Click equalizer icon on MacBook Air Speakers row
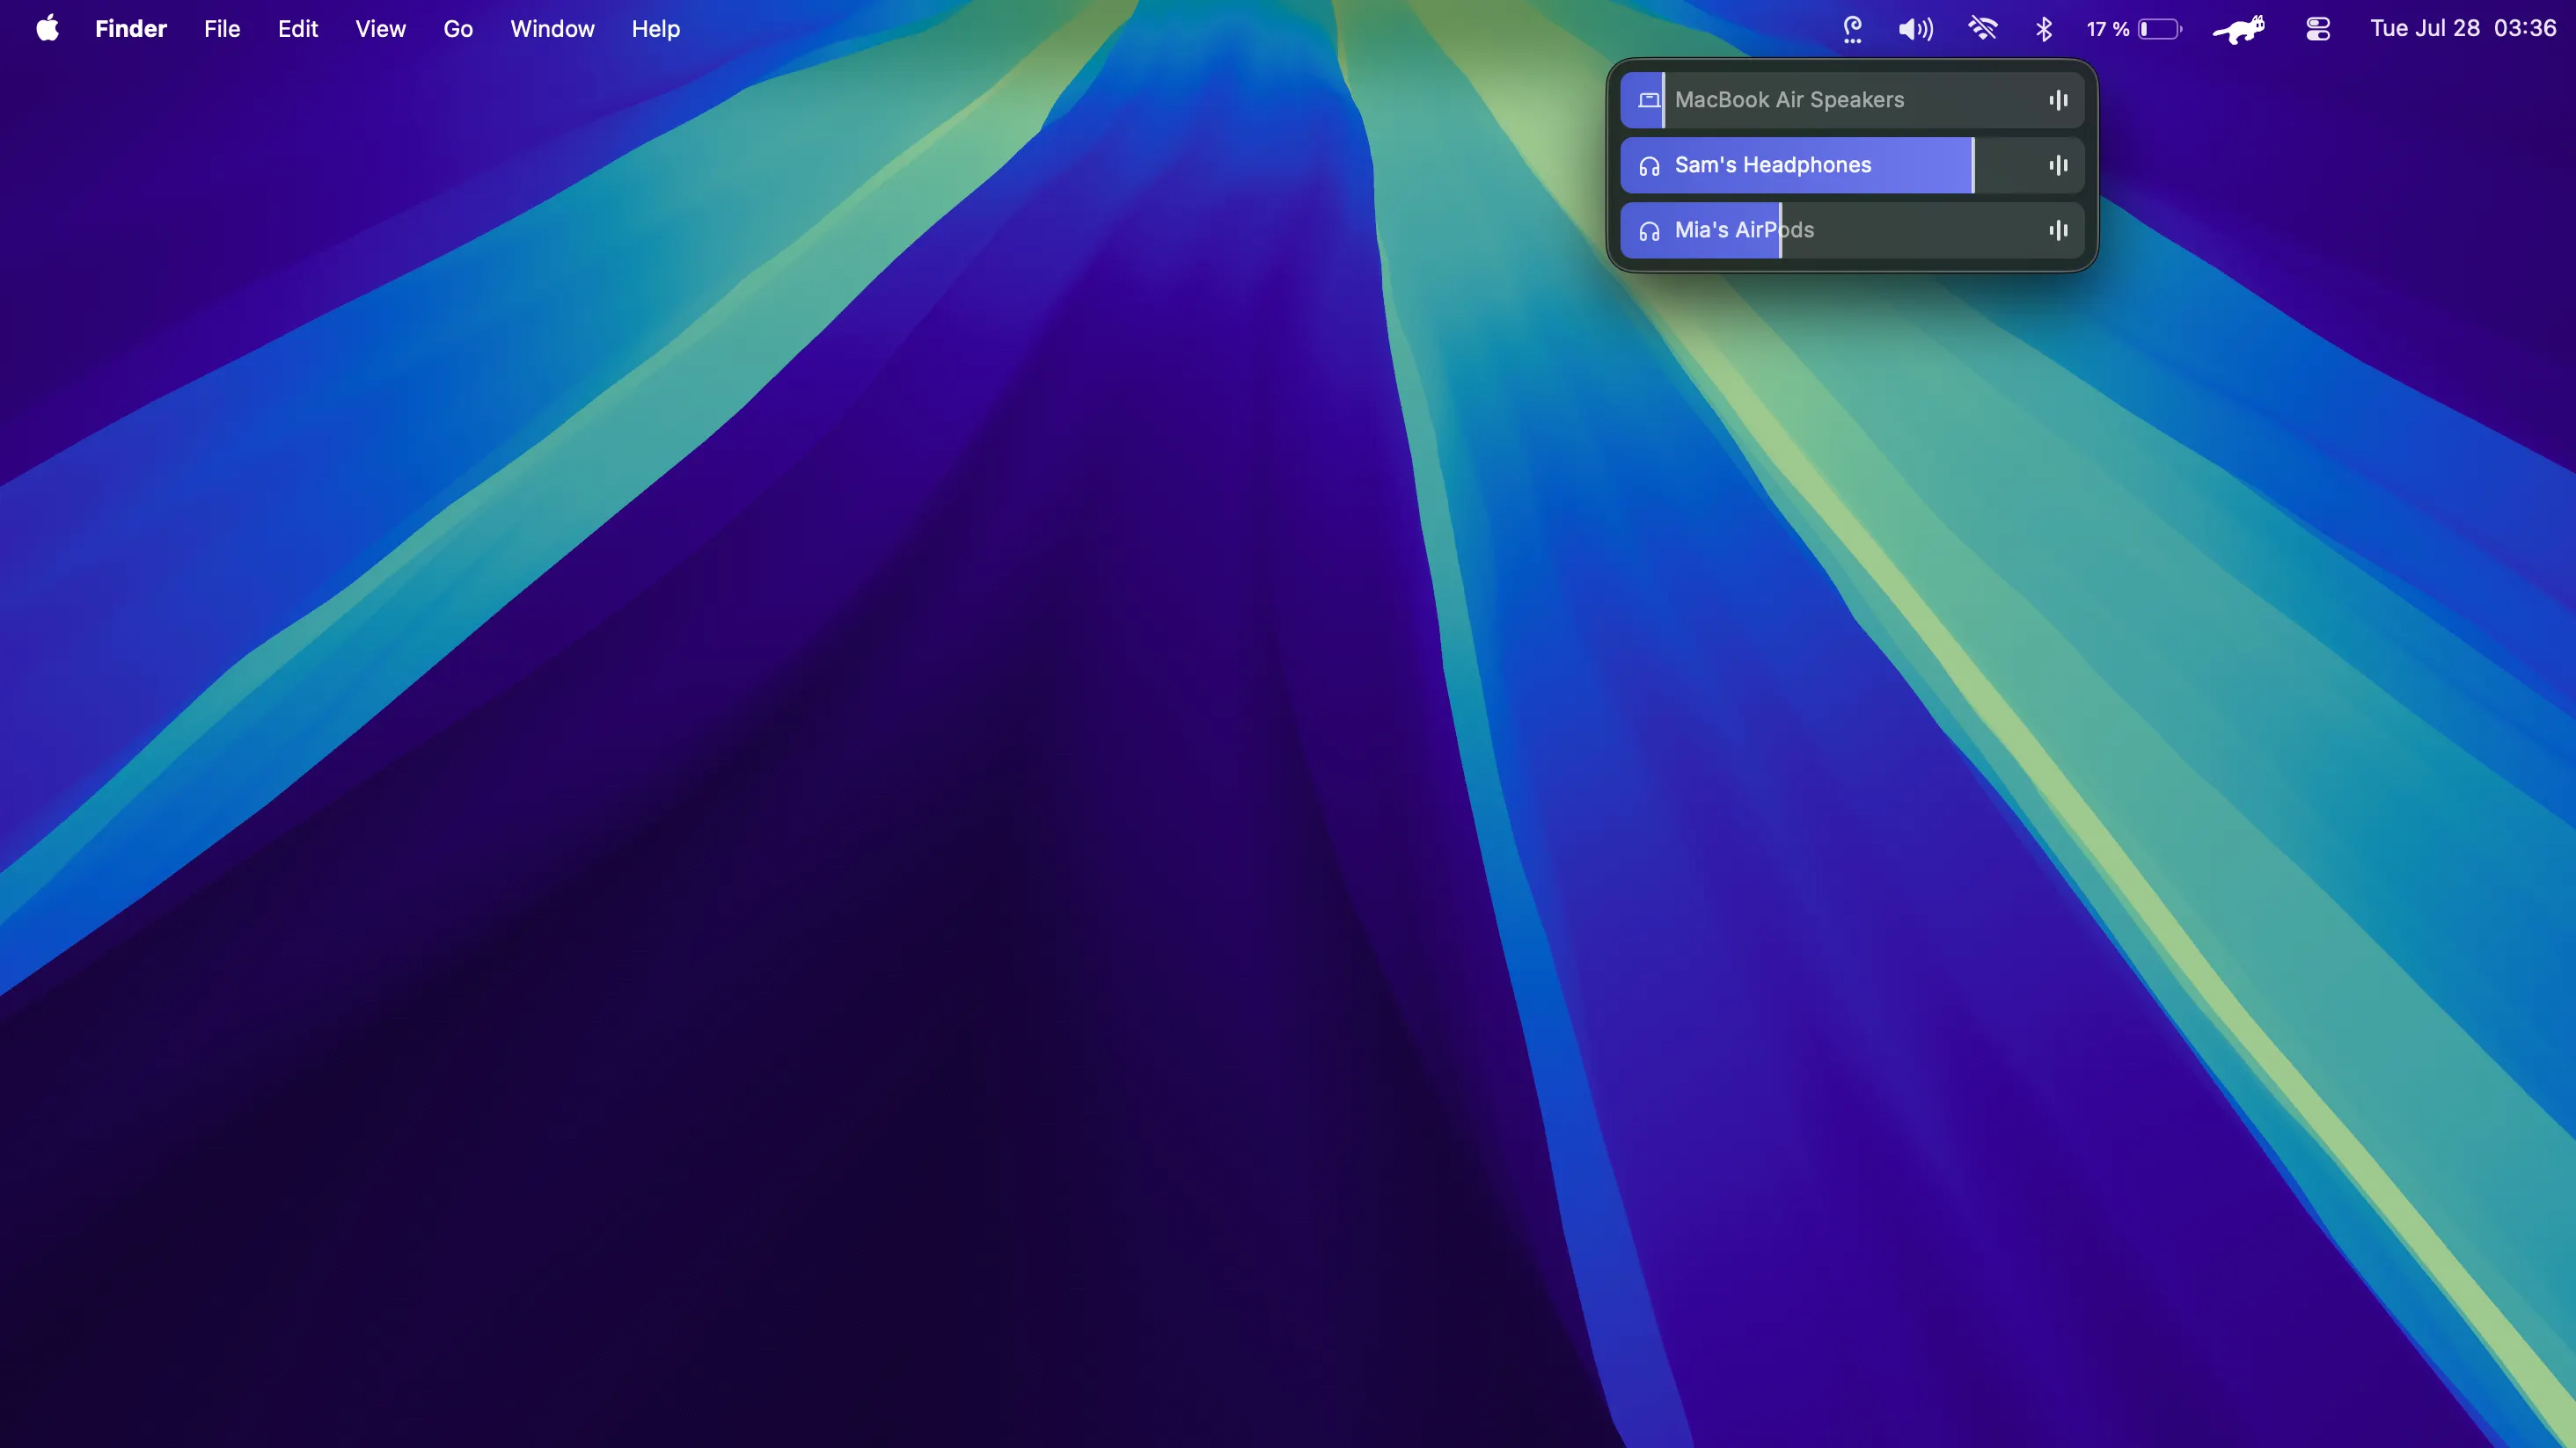2576x1448 pixels. [2058, 100]
